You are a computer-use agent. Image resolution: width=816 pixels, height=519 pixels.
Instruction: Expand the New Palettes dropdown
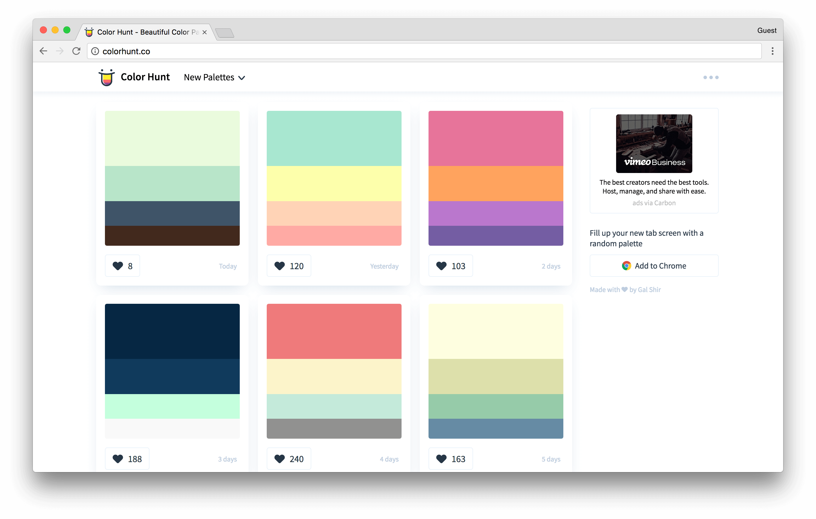[x=214, y=78]
